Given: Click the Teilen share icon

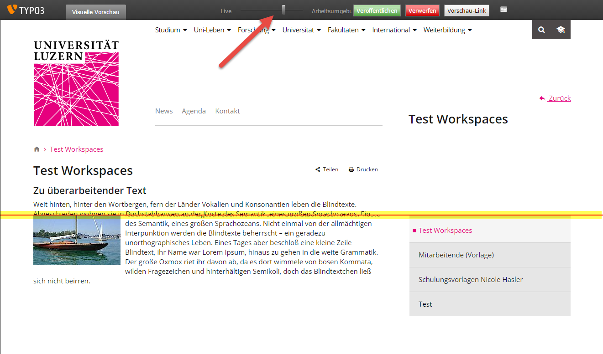Looking at the screenshot, I should pyautogui.click(x=318, y=169).
